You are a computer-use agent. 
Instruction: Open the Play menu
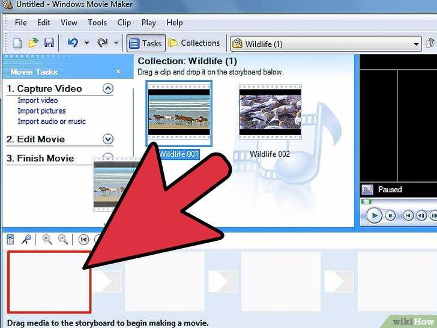click(x=148, y=23)
